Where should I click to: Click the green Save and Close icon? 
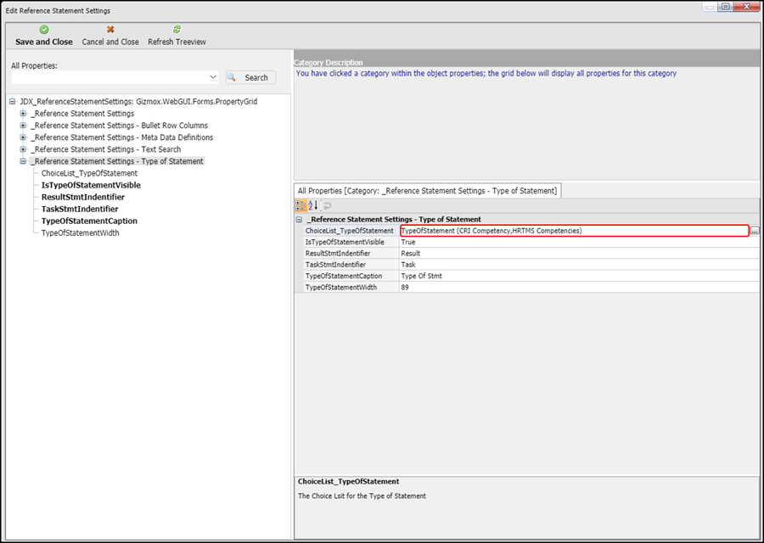point(44,30)
